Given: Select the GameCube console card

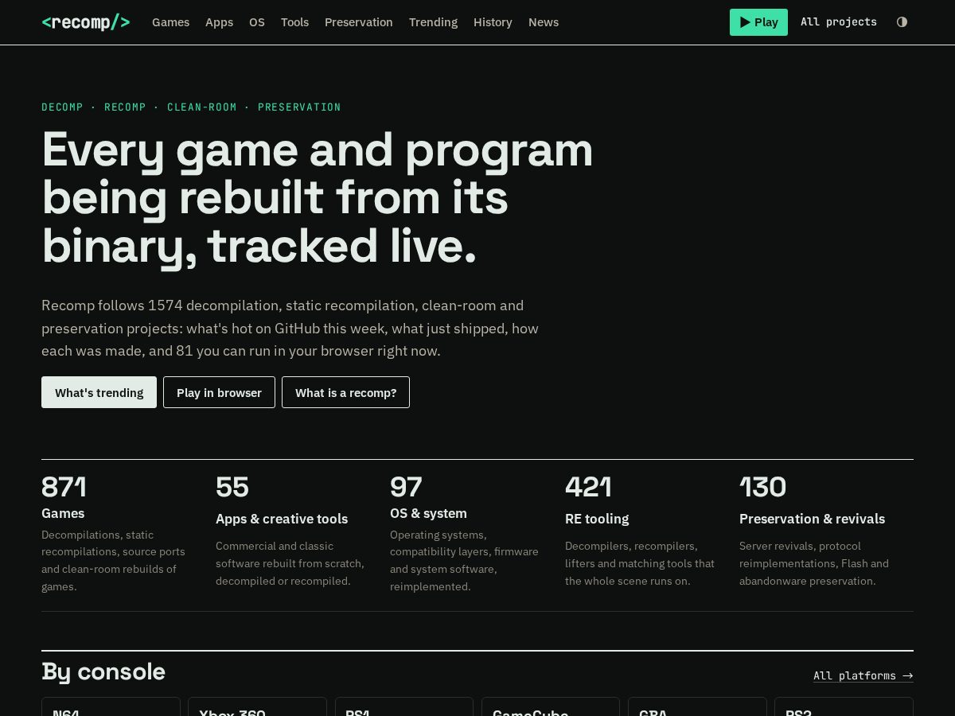Looking at the screenshot, I should pyautogui.click(x=550, y=707).
